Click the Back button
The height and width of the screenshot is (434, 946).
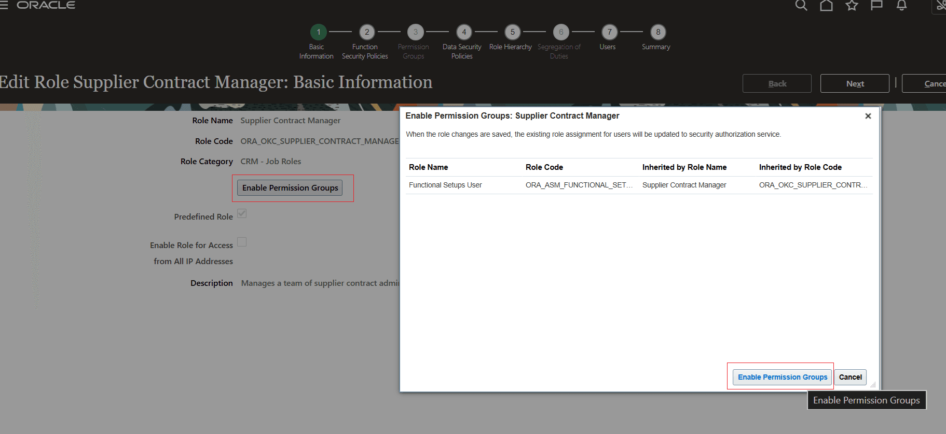777,83
